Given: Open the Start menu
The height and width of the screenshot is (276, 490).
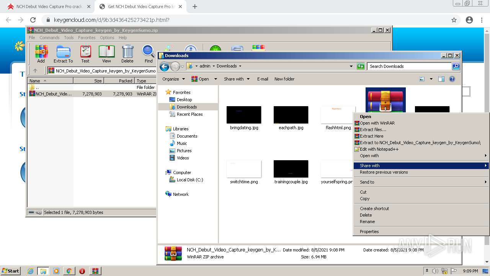Looking at the screenshot, I should point(10,271).
